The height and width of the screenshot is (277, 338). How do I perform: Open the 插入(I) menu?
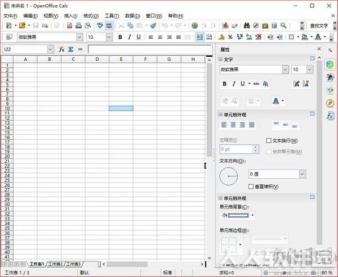pyautogui.click(x=71, y=16)
